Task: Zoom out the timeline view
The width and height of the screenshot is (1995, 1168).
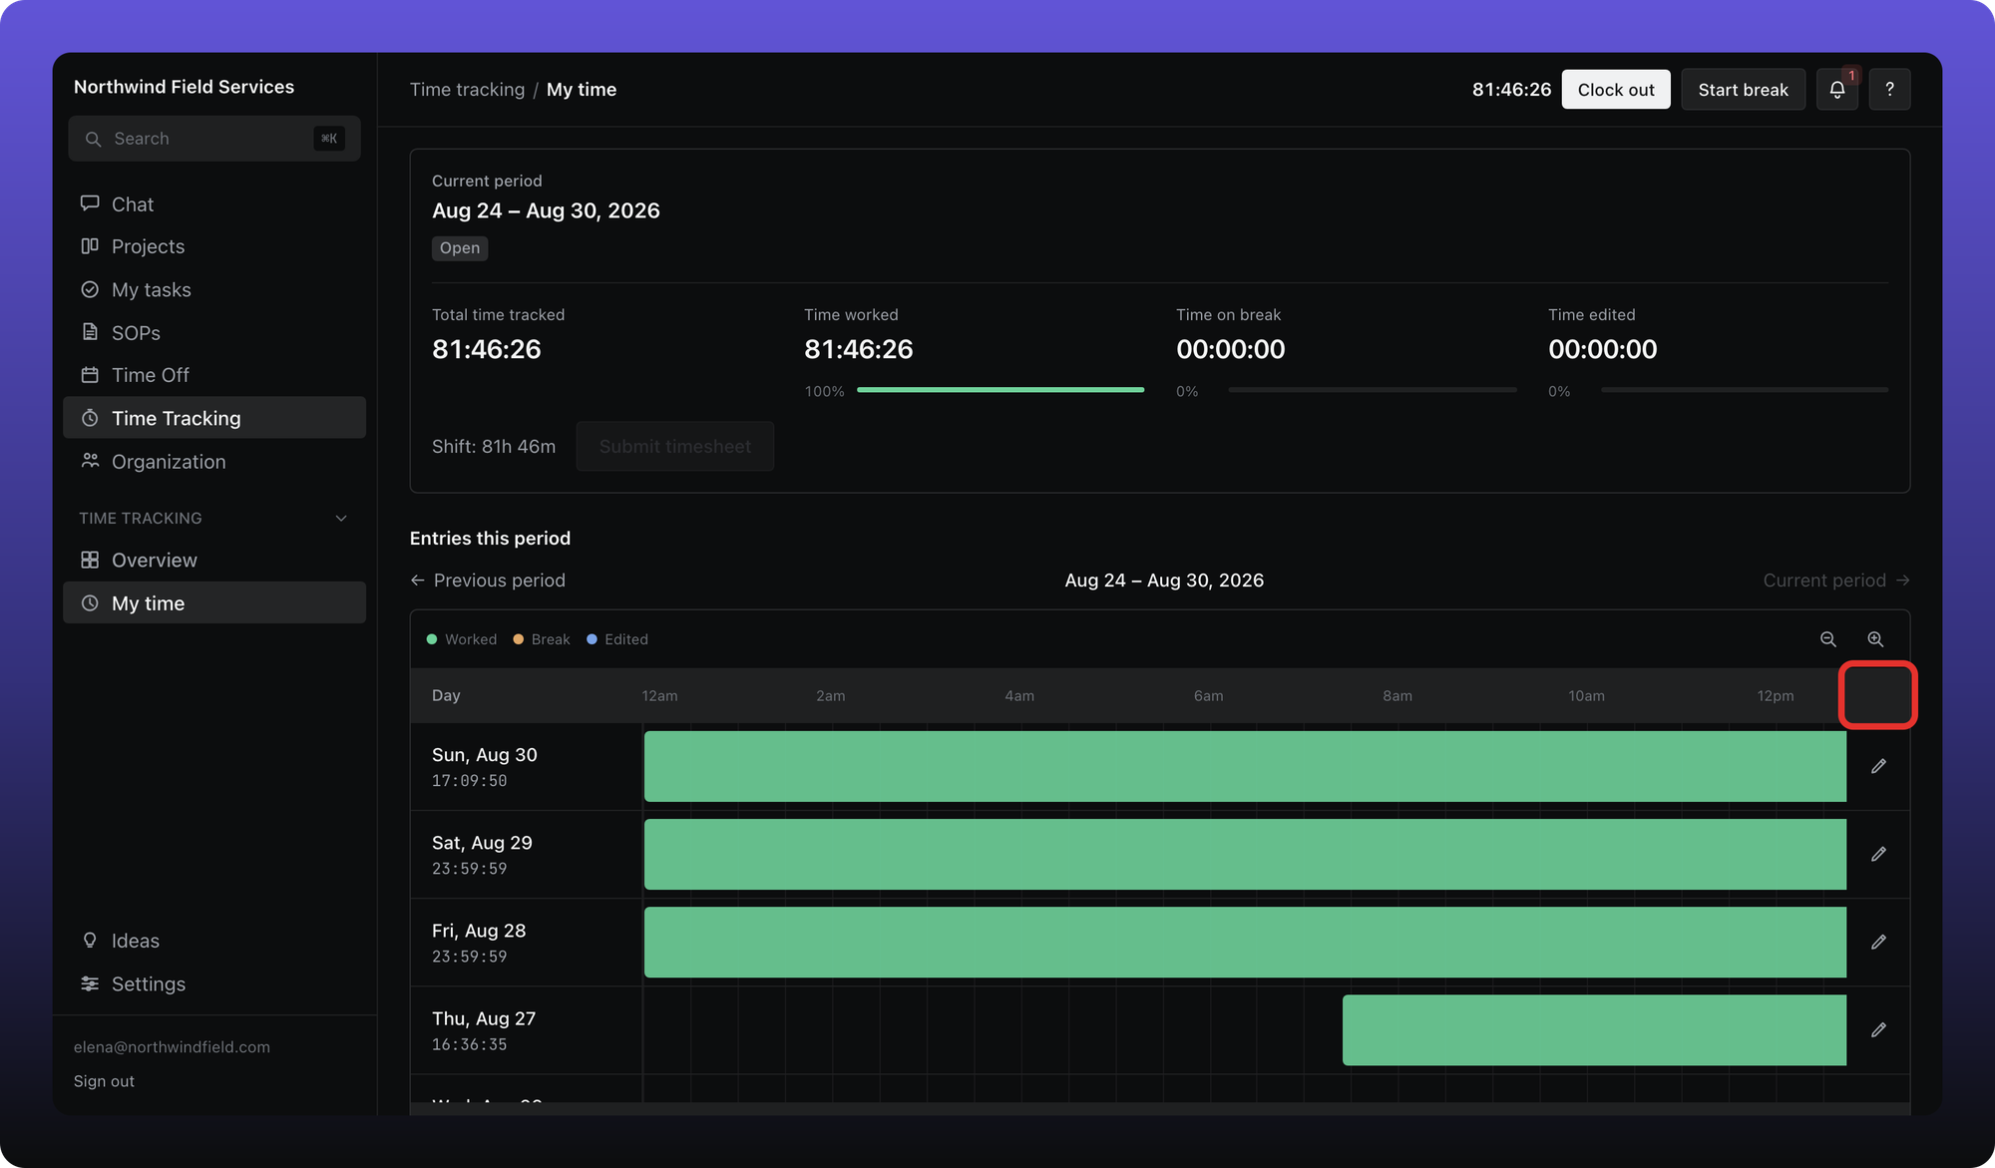Action: coord(1827,639)
